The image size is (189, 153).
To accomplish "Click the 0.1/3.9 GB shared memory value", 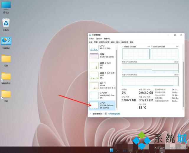I will point(146,100).
